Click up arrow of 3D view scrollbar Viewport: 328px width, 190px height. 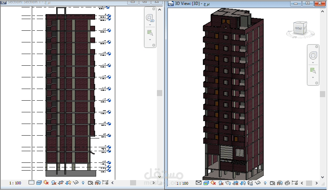(323, 12)
